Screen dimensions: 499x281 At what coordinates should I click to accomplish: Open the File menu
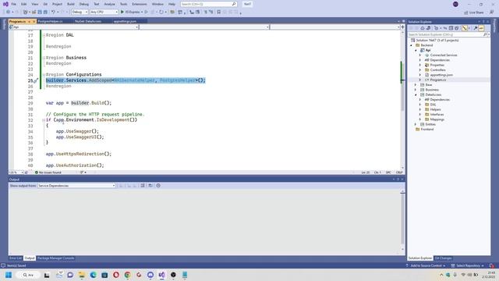point(14,4)
